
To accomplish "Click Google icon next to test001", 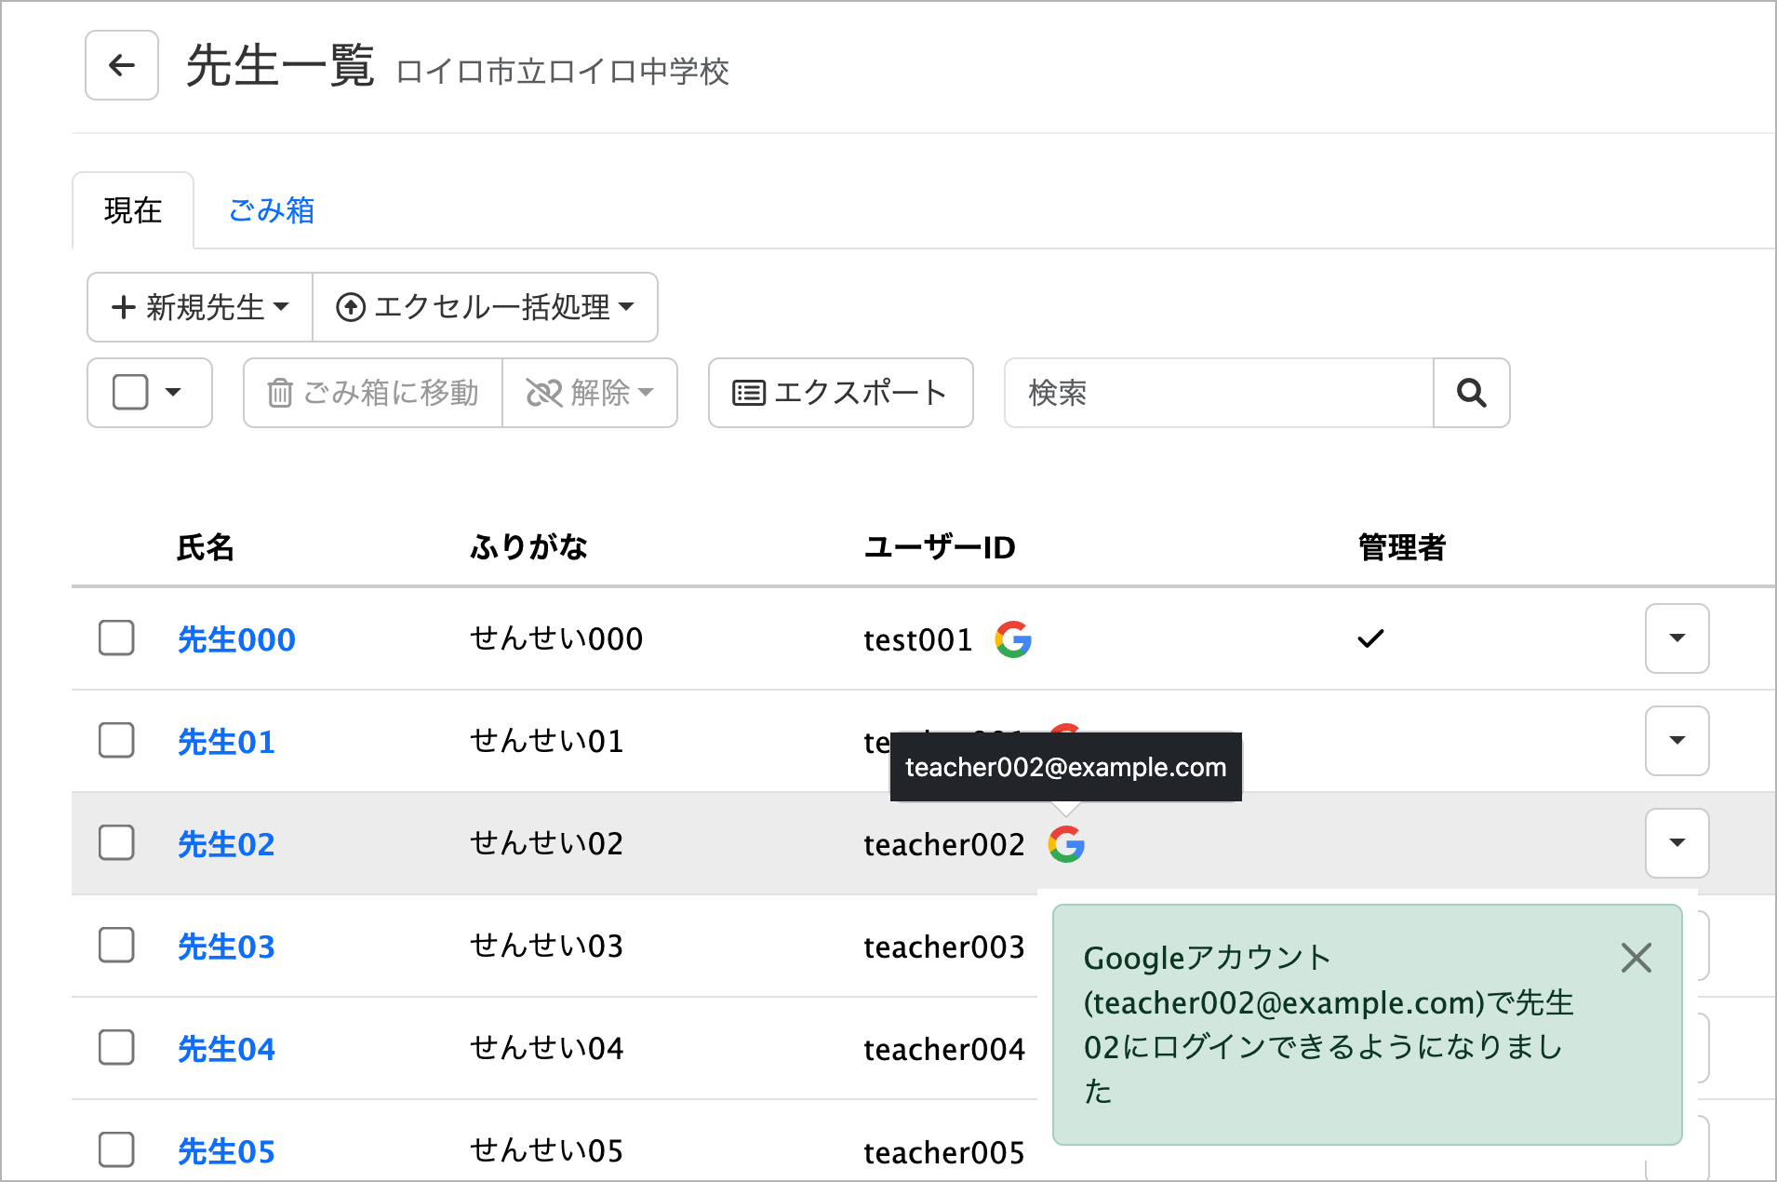I will 1012,639.
